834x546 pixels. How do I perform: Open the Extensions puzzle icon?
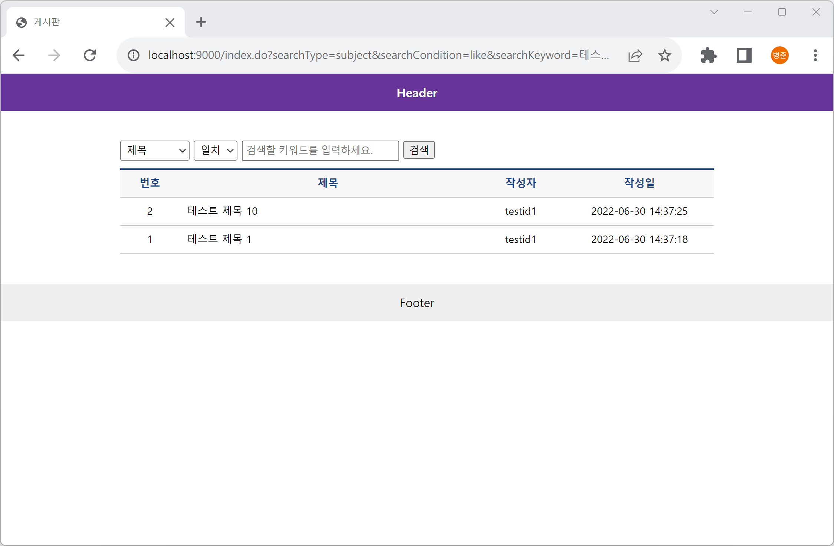point(708,56)
